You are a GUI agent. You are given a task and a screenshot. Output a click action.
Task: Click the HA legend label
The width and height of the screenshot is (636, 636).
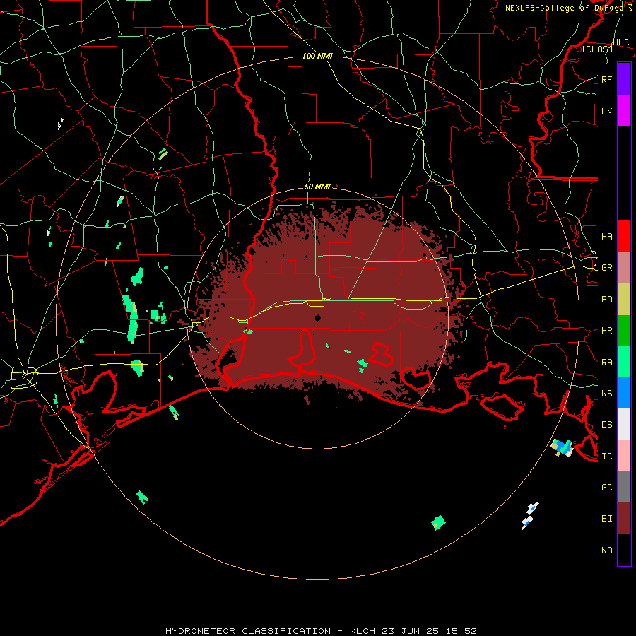(607, 237)
